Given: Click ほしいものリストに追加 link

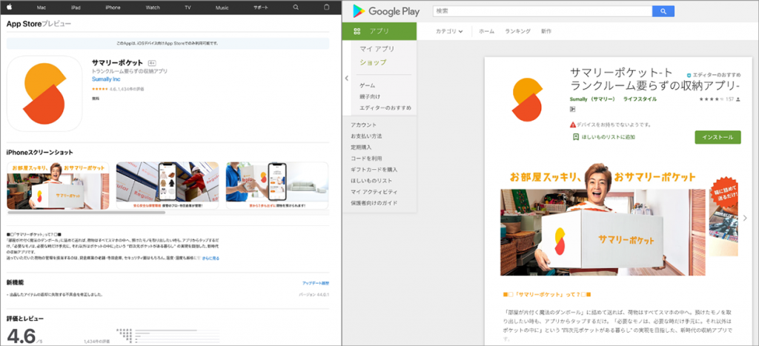Looking at the screenshot, I should [609, 137].
